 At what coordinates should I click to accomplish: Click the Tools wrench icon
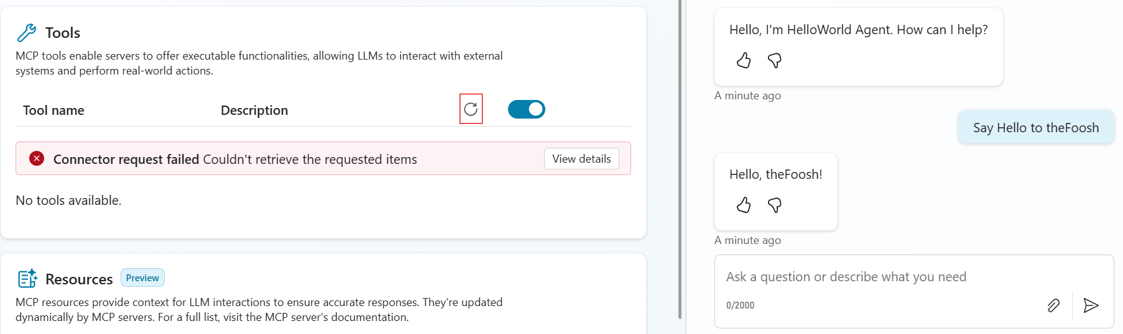(27, 32)
